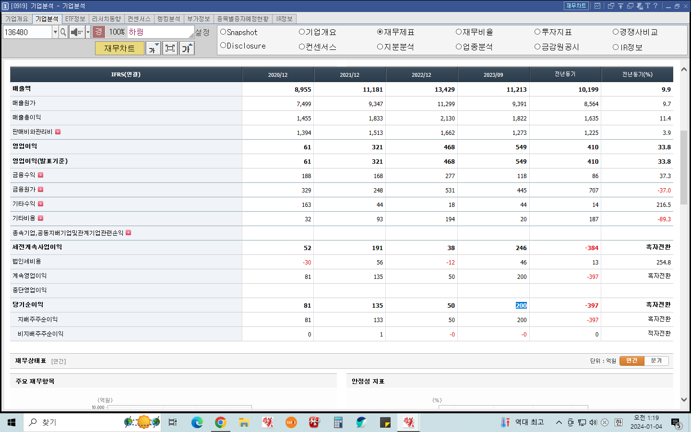Image resolution: width=691 pixels, height=432 pixels.
Task: Open the Windows Start menu
Action: [12, 422]
